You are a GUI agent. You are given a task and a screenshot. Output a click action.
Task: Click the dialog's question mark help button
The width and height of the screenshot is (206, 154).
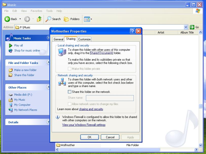[x=133, y=31]
